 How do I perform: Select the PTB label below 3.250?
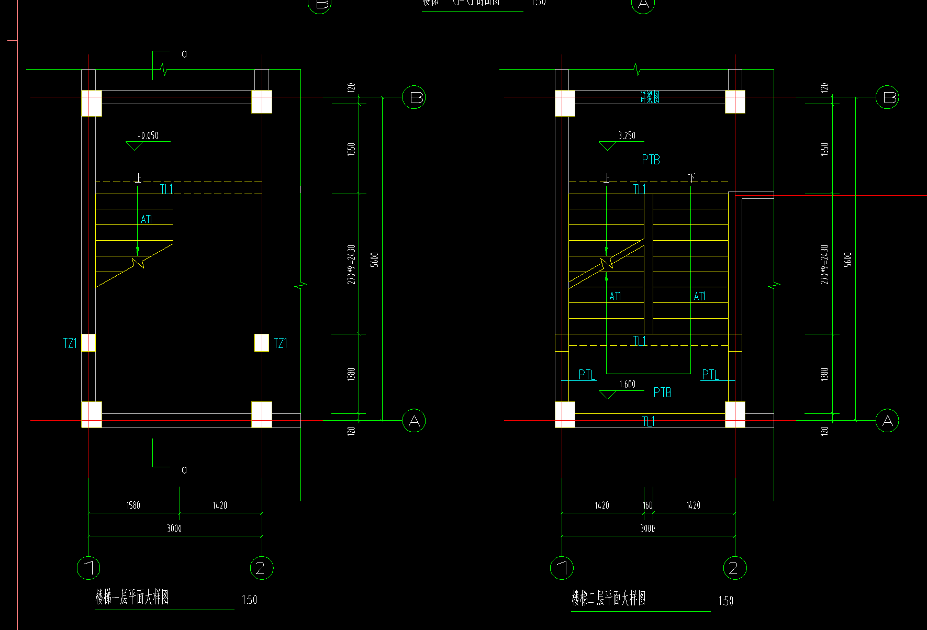651,160
